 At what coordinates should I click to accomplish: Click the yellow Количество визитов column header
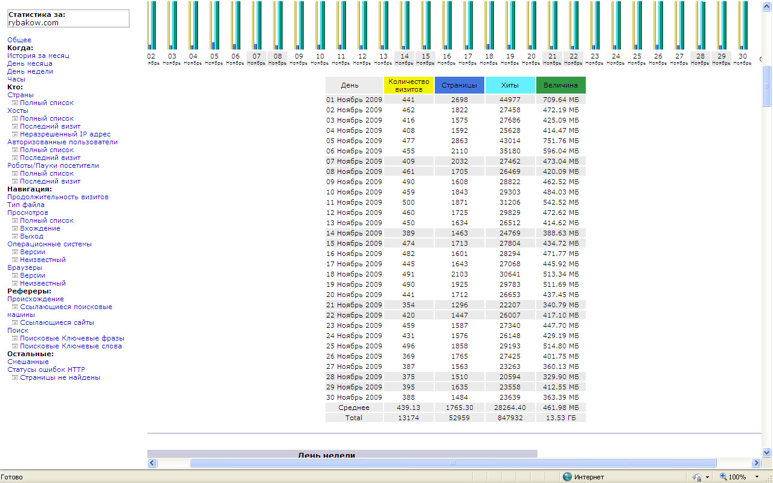point(409,85)
